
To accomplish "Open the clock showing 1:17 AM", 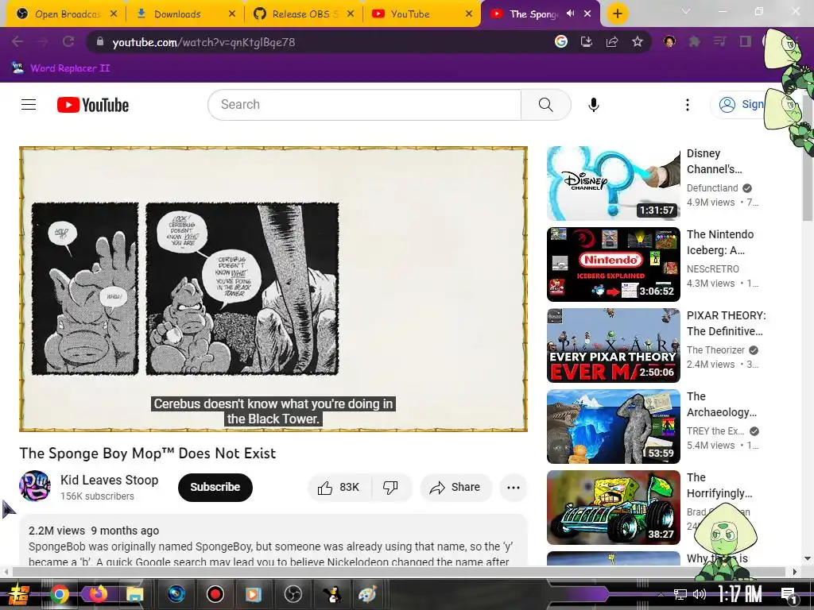I will [x=739, y=594].
